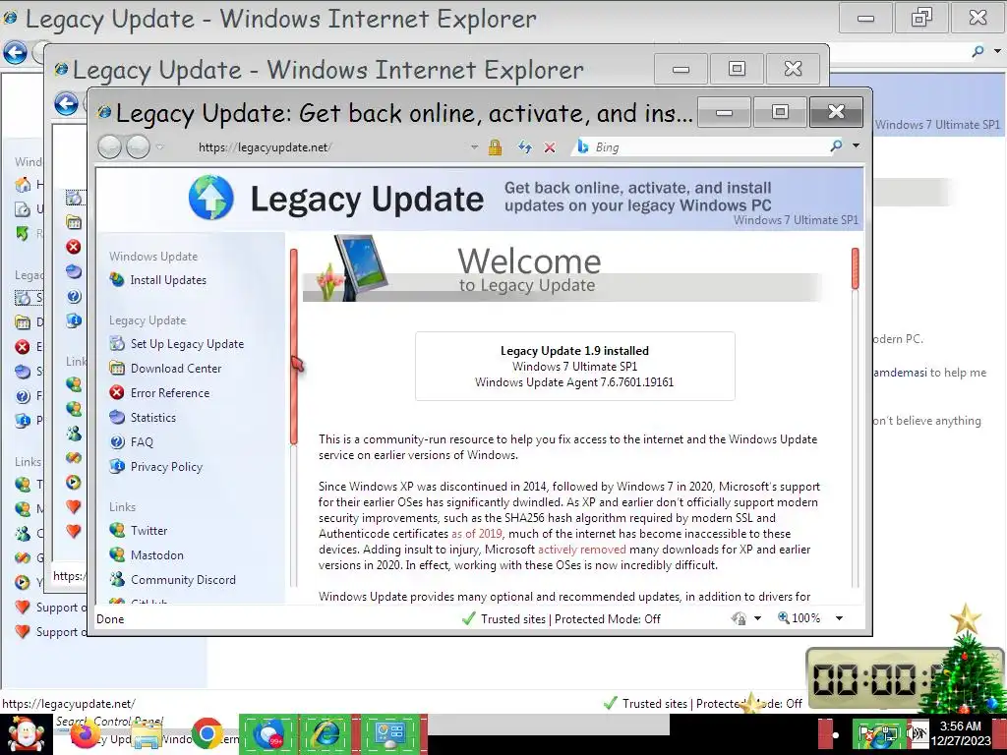Click the front window's greyed Back button
This screenshot has height=755, width=1007.
pos(110,147)
